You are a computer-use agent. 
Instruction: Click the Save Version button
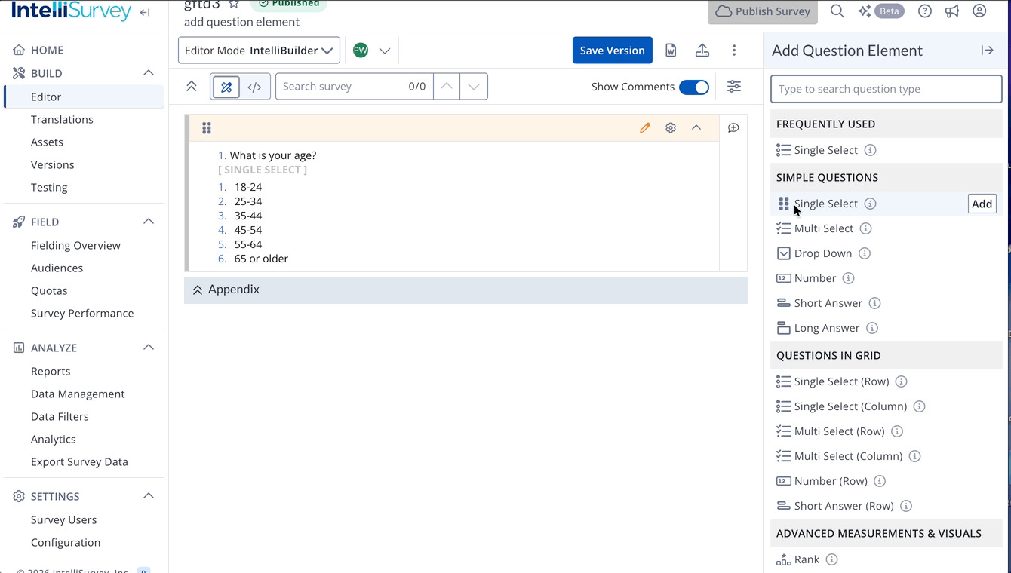[612, 51]
